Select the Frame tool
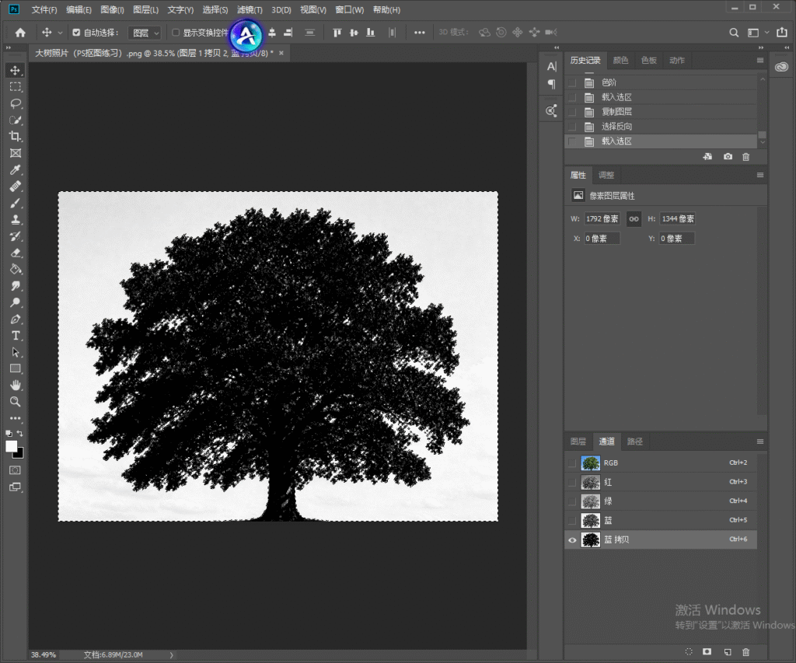Screen dimensions: 796x663 click(x=16, y=153)
